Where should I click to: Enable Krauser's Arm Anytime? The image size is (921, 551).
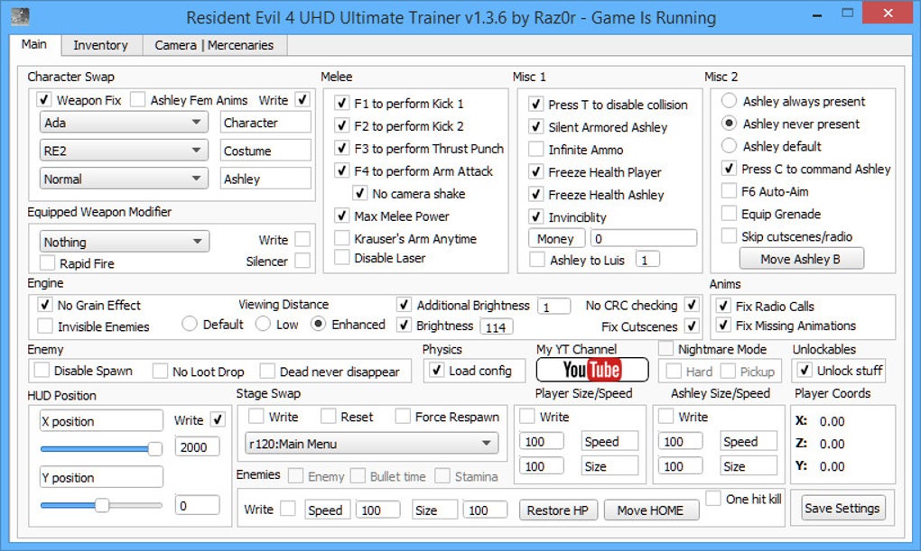click(342, 238)
